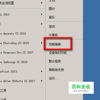
Task: Launch Animate CC 2018
Action: tap(13, 33)
